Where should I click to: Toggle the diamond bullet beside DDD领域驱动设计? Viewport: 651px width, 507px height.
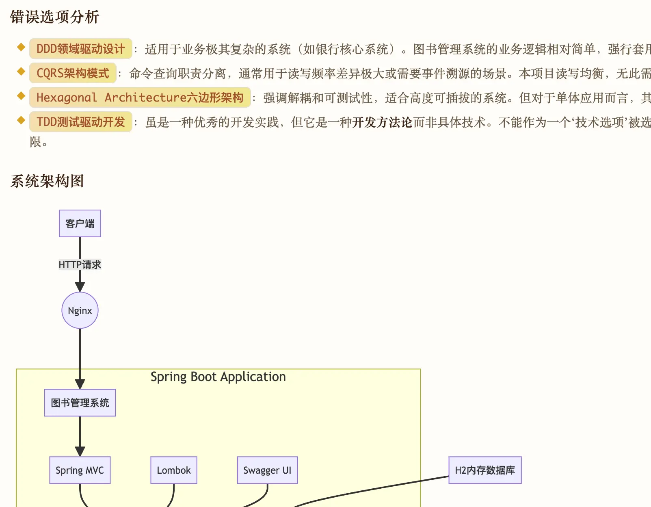[20, 47]
